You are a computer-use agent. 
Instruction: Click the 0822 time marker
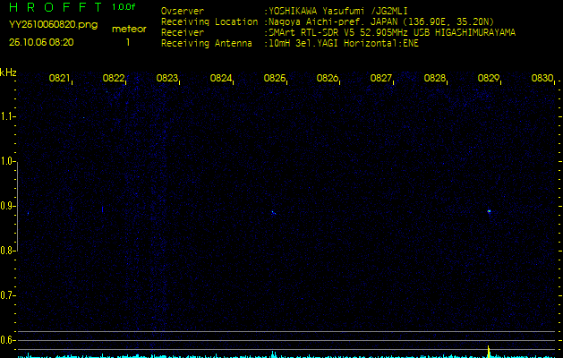pyautogui.click(x=113, y=78)
